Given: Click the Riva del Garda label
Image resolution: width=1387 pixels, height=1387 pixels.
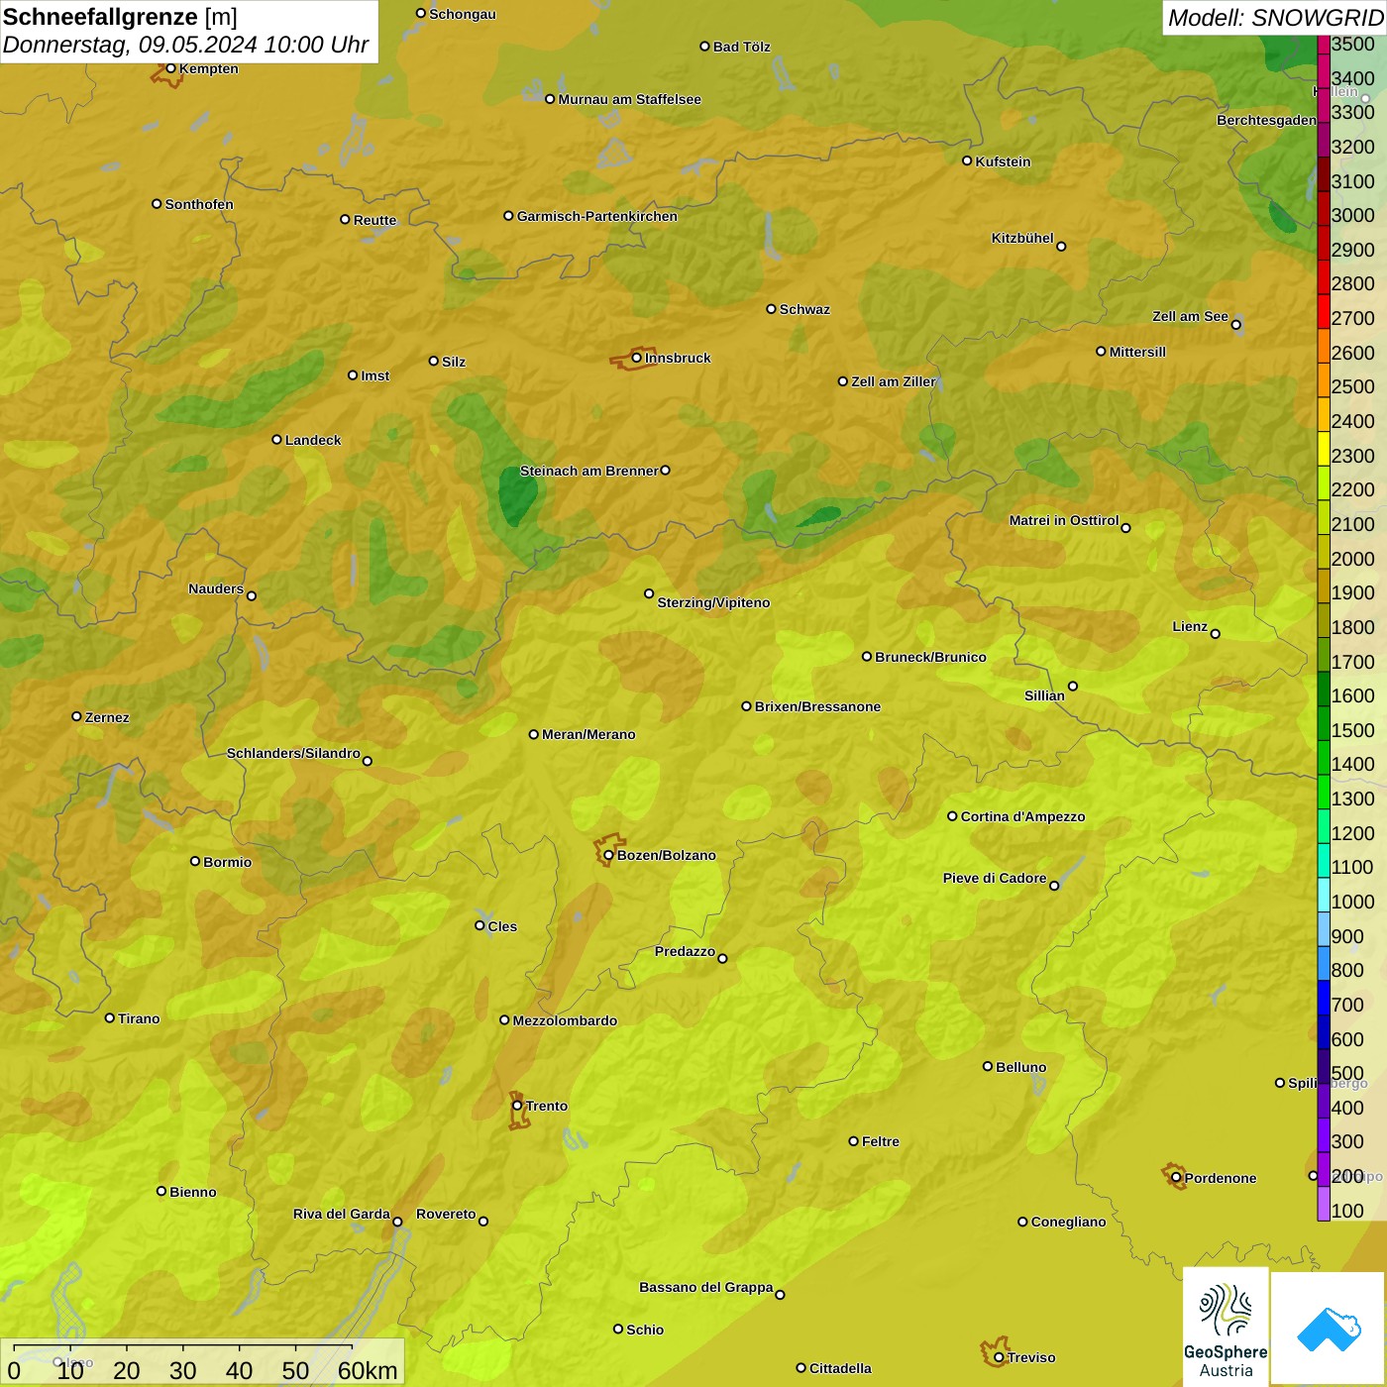Looking at the screenshot, I should (342, 1214).
